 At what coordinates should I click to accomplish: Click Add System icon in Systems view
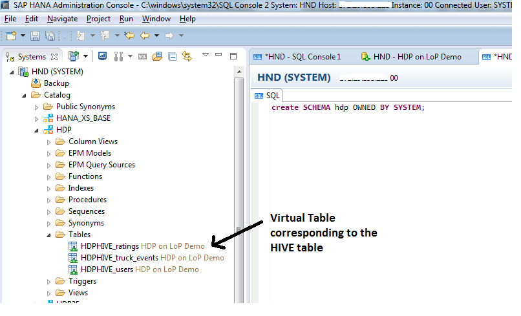coord(74,56)
